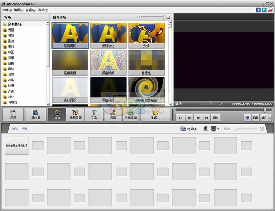Toggle pause on the preview player
The width and height of the screenshot is (275, 211).
[180, 118]
